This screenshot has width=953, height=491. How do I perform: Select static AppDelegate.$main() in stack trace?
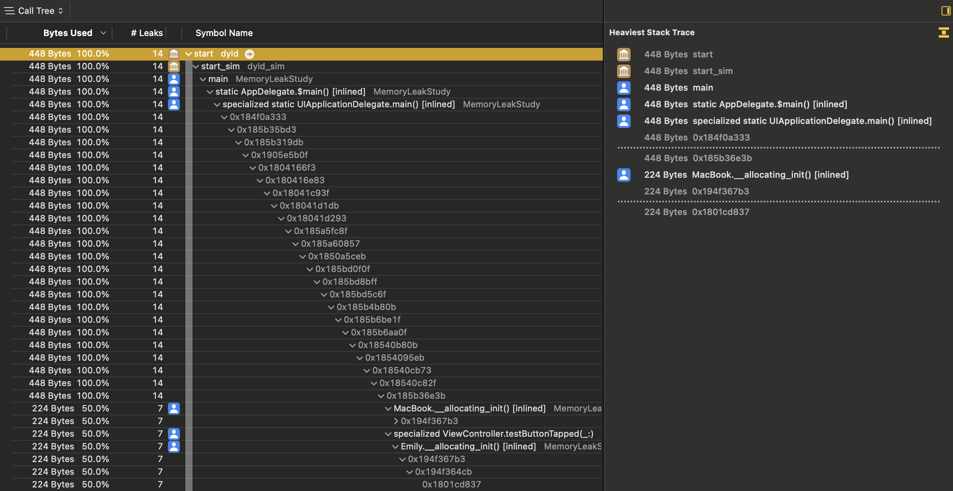(770, 105)
